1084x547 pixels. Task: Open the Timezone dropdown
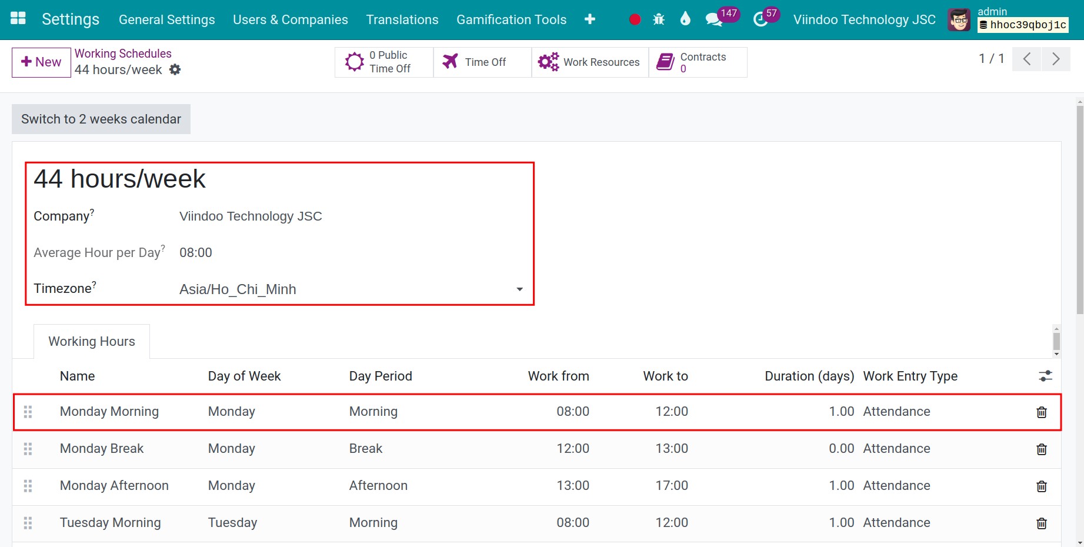351,289
